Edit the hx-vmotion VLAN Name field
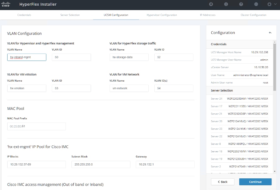Viewport: 280px width, 190px height. (26, 88)
